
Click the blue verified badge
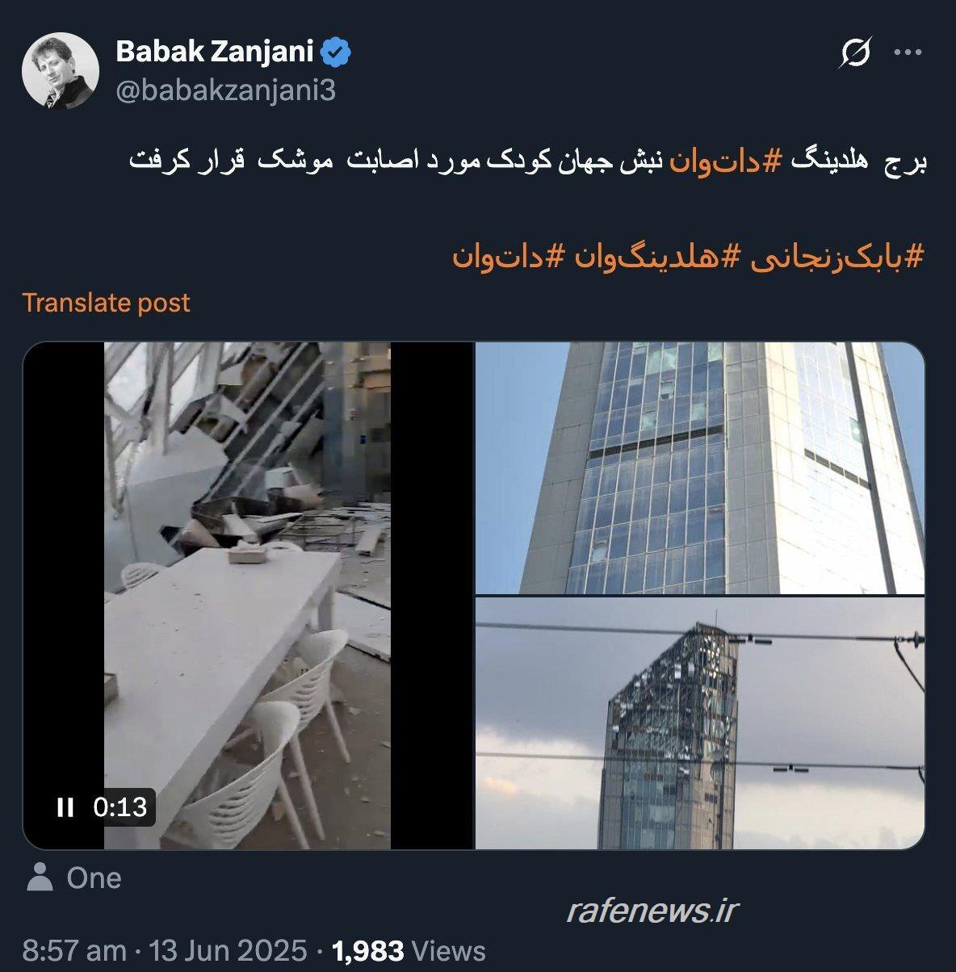[336, 53]
